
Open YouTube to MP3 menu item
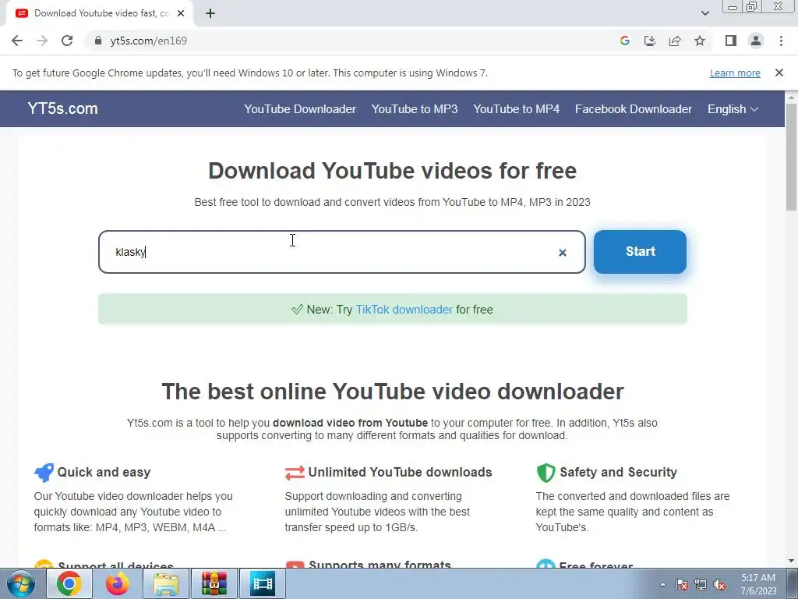[x=415, y=109]
